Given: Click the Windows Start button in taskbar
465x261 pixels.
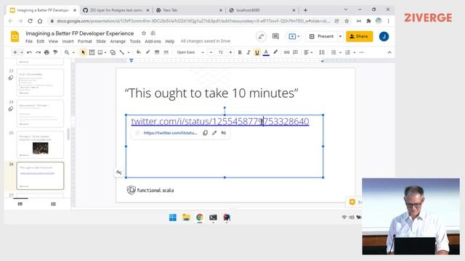Looking at the screenshot, I should 173,217.
